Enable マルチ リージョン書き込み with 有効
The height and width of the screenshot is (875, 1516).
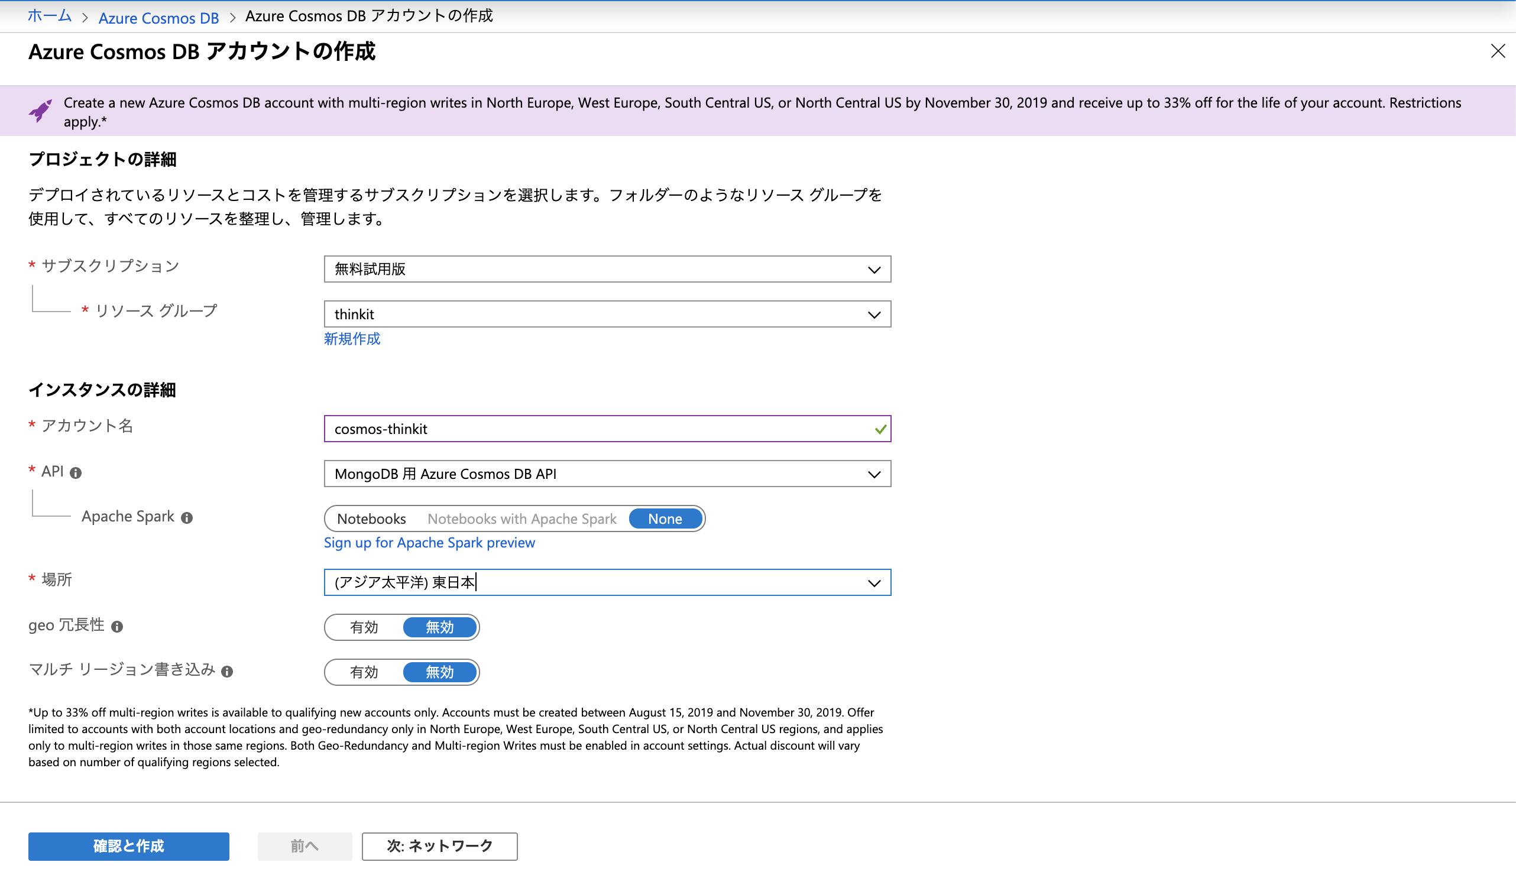(x=364, y=672)
